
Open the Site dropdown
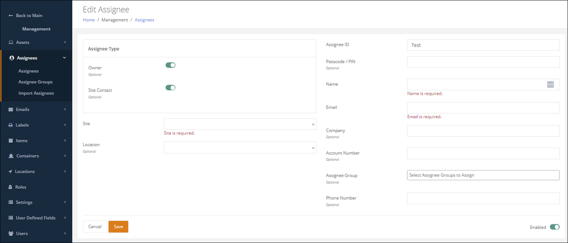(x=240, y=124)
